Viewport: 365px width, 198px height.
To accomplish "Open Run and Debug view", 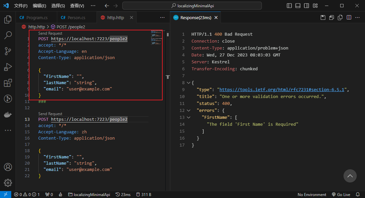I will point(8,67).
